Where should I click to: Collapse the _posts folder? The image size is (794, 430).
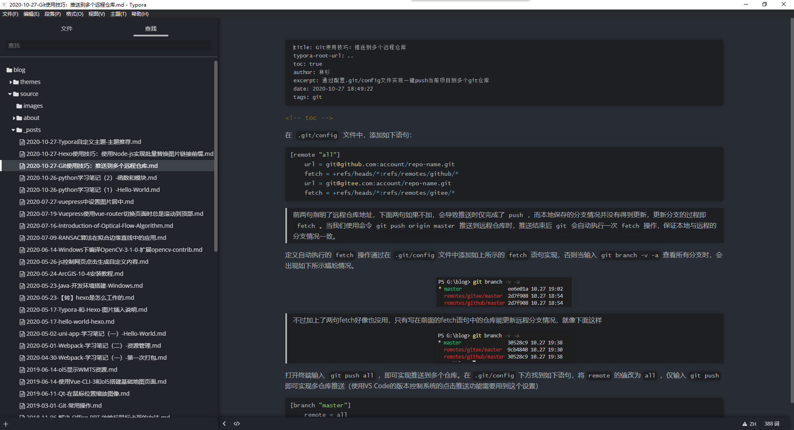coord(13,130)
